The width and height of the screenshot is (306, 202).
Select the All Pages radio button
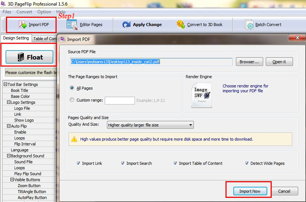(72, 88)
